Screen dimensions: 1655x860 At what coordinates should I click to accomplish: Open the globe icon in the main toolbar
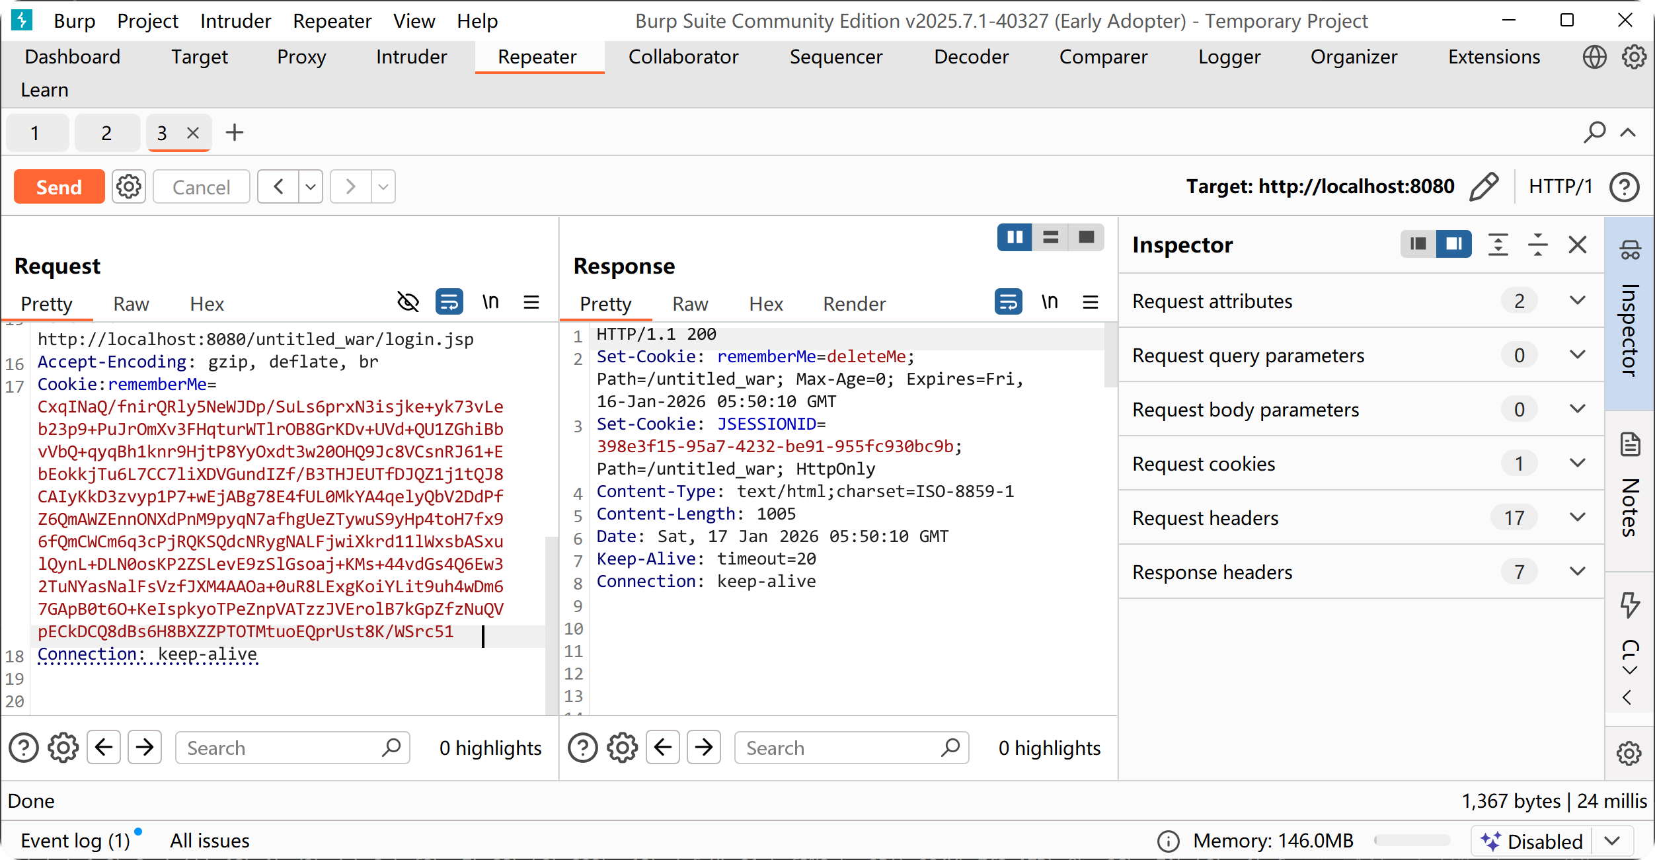1594,57
